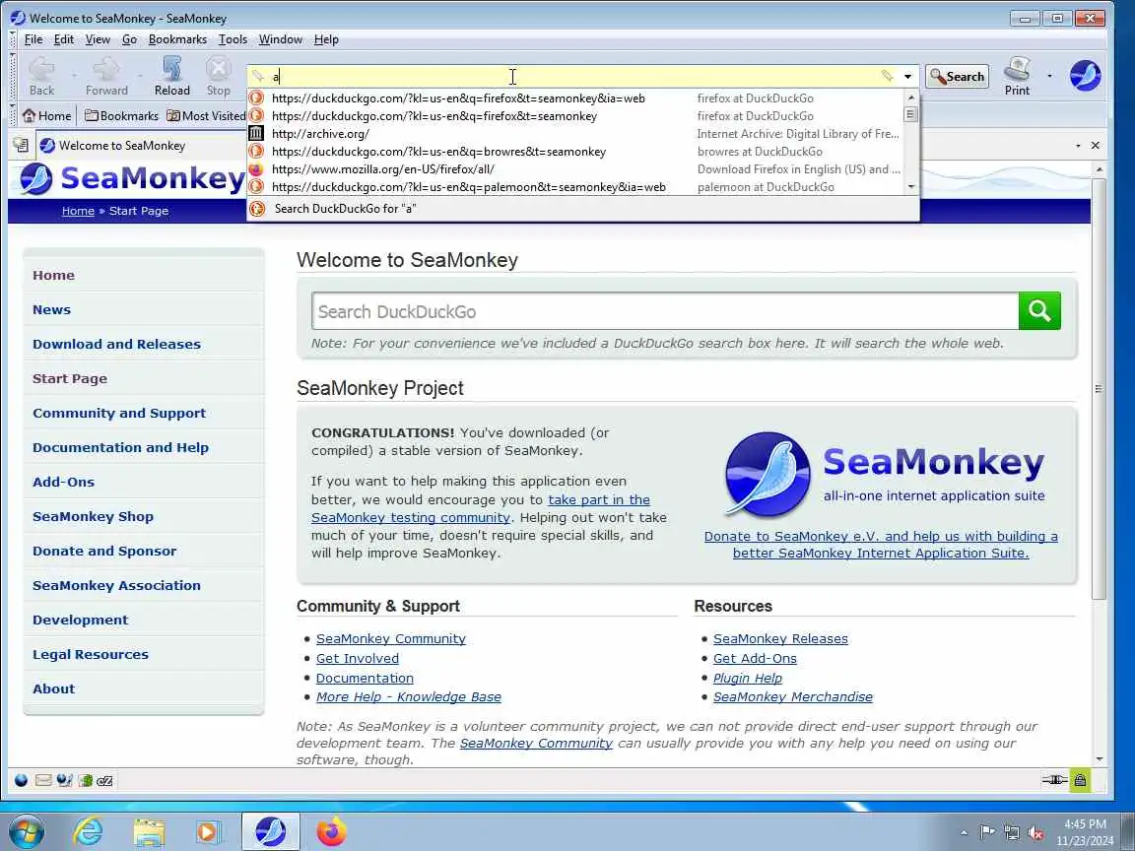Open the Edit menu
The image size is (1135, 851).
[64, 39]
